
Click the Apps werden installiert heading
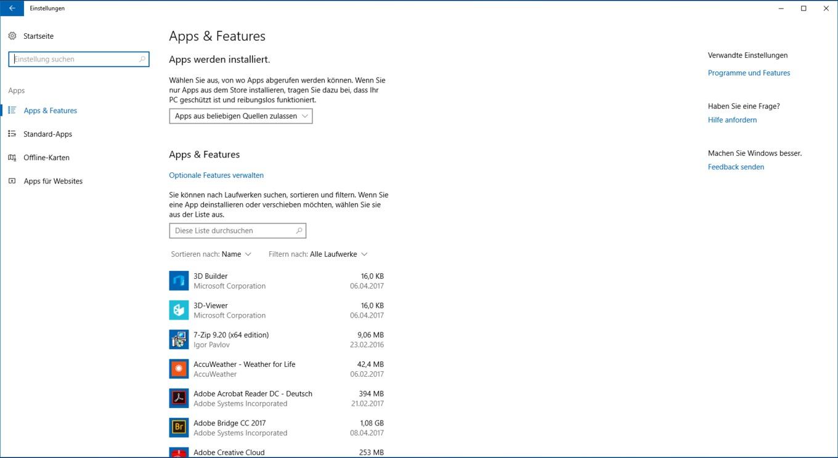(219, 60)
